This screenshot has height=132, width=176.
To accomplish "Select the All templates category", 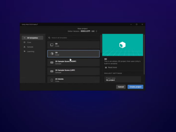I will click(33, 38).
